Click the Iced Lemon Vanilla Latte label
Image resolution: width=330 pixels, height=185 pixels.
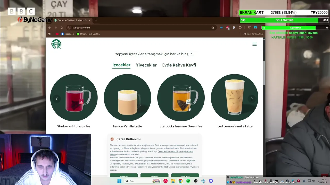coord(235,126)
